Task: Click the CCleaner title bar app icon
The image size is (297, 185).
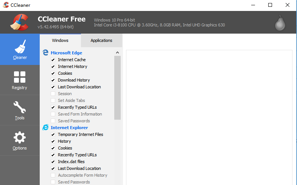Action: coord(6,5)
